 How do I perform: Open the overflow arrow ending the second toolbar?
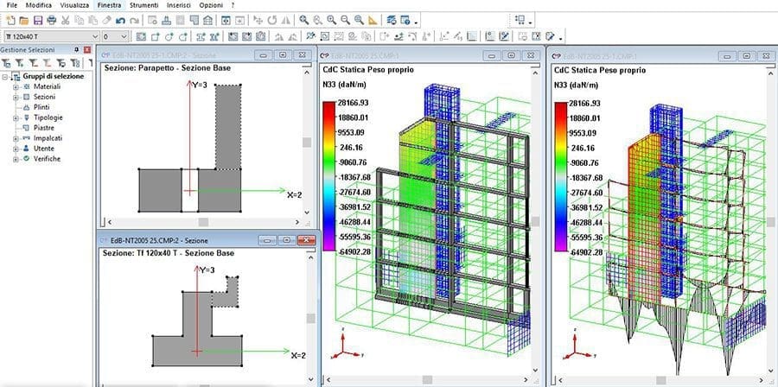[x=561, y=39]
